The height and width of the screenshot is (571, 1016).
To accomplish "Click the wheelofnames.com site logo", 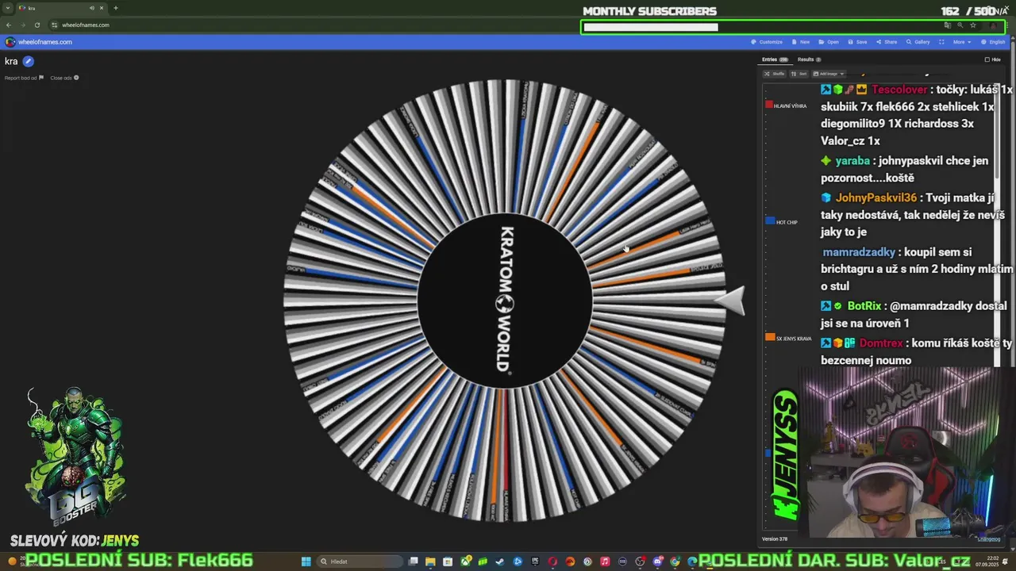I will (x=38, y=42).
